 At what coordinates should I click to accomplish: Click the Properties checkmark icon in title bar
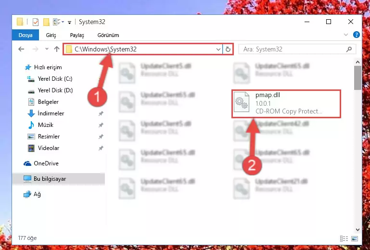click(x=36, y=22)
